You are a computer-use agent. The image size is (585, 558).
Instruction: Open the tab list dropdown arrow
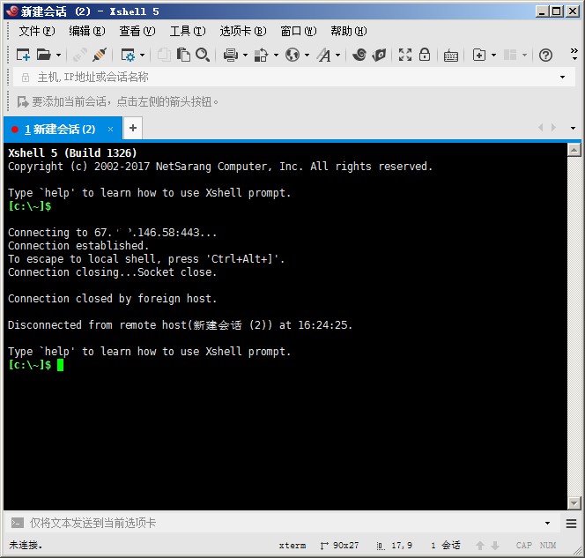(573, 128)
